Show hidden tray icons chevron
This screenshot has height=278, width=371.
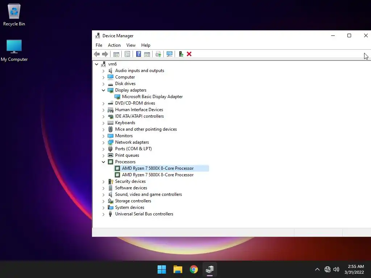317,269
